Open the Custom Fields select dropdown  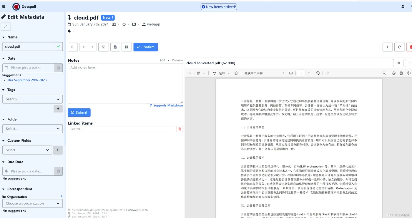27,150
